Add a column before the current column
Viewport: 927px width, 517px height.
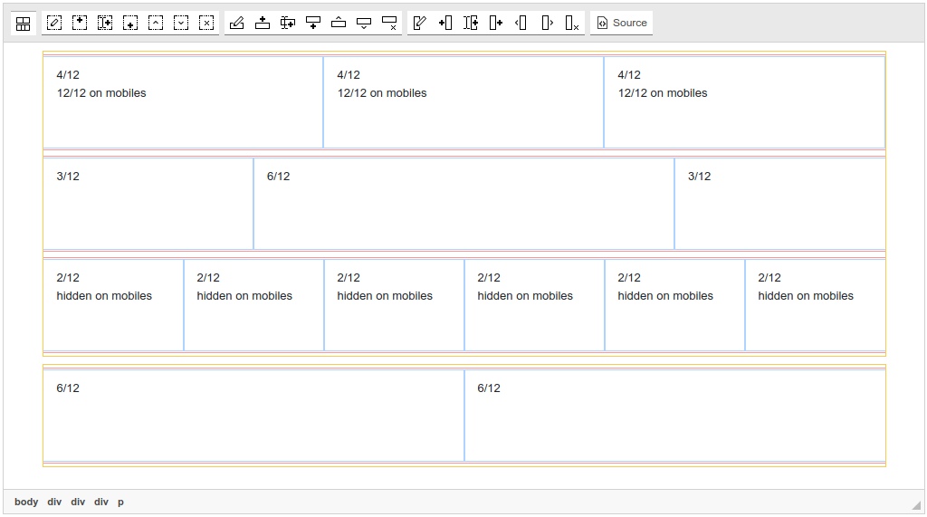[x=444, y=24]
